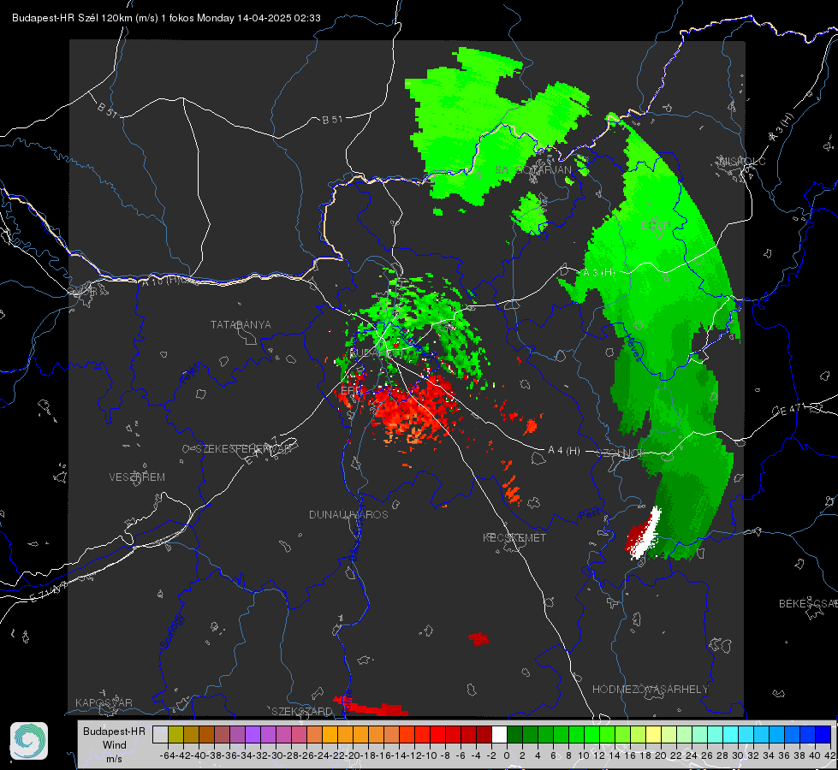Click the BUDAPEST label at radar center
838x770 pixels.
[377, 353]
